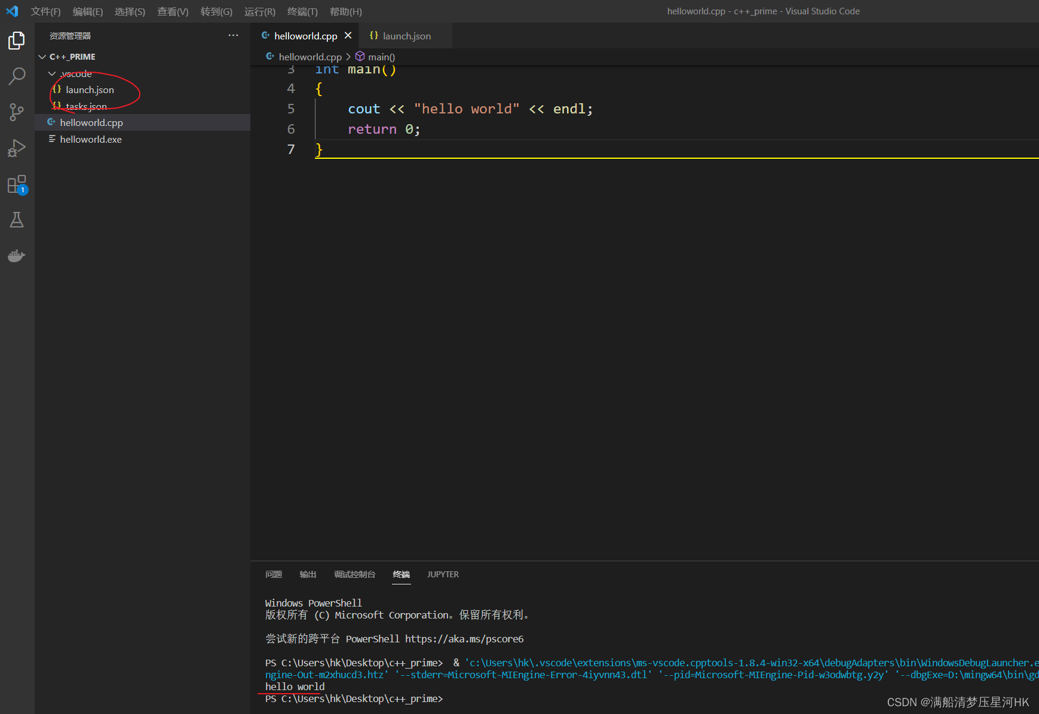
Task: Switch to 终端 panel tab
Action: tap(401, 574)
